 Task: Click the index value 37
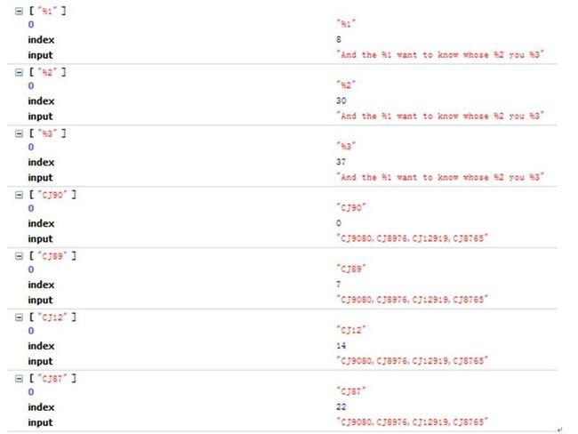[341, 162]
